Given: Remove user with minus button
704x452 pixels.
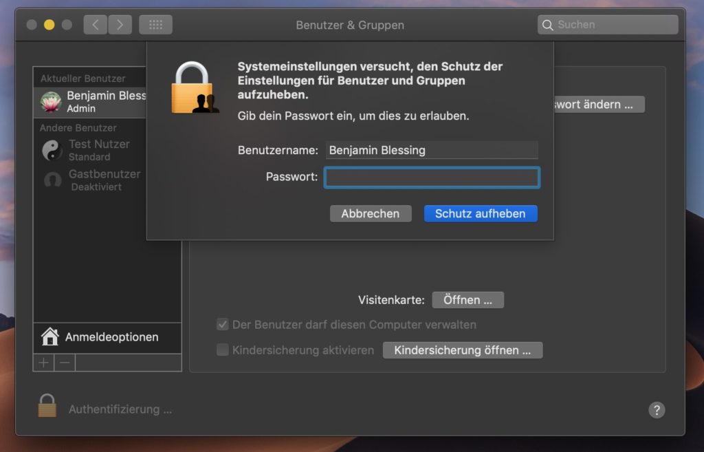Looking at the screenshot, I should (65, 363).
